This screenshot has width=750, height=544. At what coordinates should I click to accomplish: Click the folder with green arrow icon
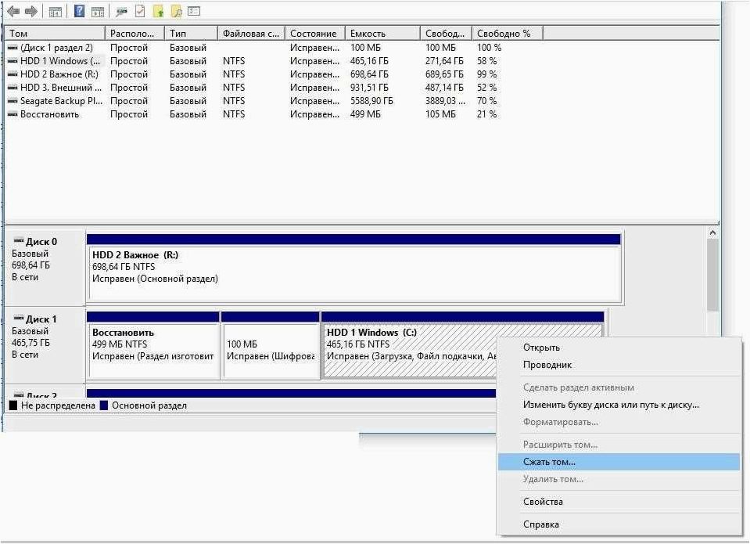tap(158, 11)
